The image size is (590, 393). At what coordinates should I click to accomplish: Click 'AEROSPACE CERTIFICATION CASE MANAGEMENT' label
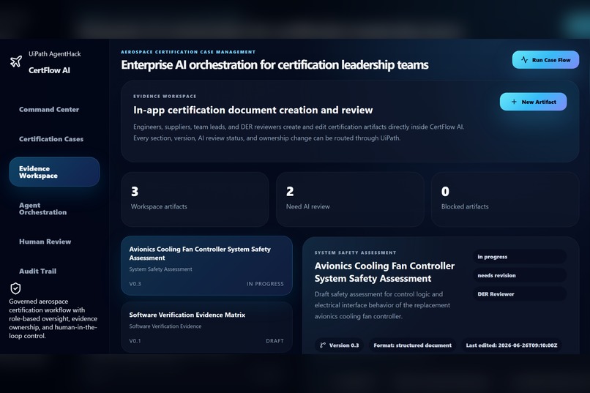click(x=188, y=52)
